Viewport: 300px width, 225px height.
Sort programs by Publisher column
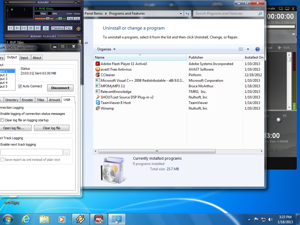click(x=215, y=57)
